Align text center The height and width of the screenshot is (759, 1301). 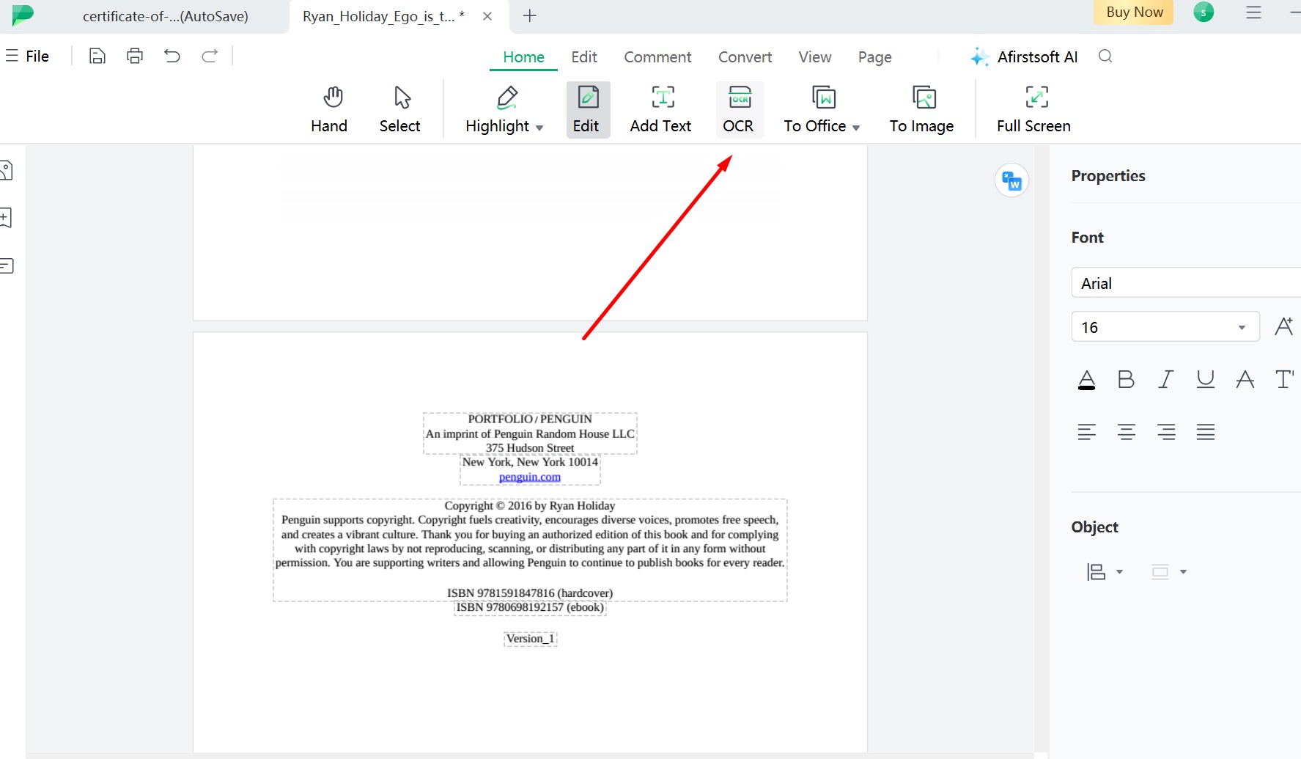1127,432
